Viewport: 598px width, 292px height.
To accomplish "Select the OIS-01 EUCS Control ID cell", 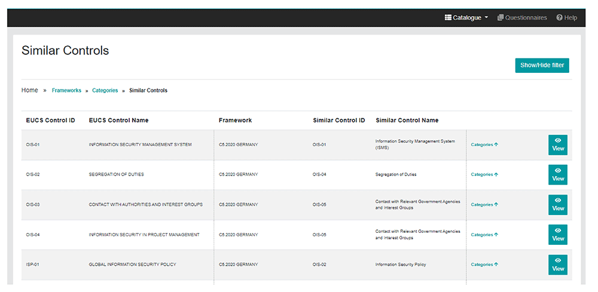I will point(33,145).
